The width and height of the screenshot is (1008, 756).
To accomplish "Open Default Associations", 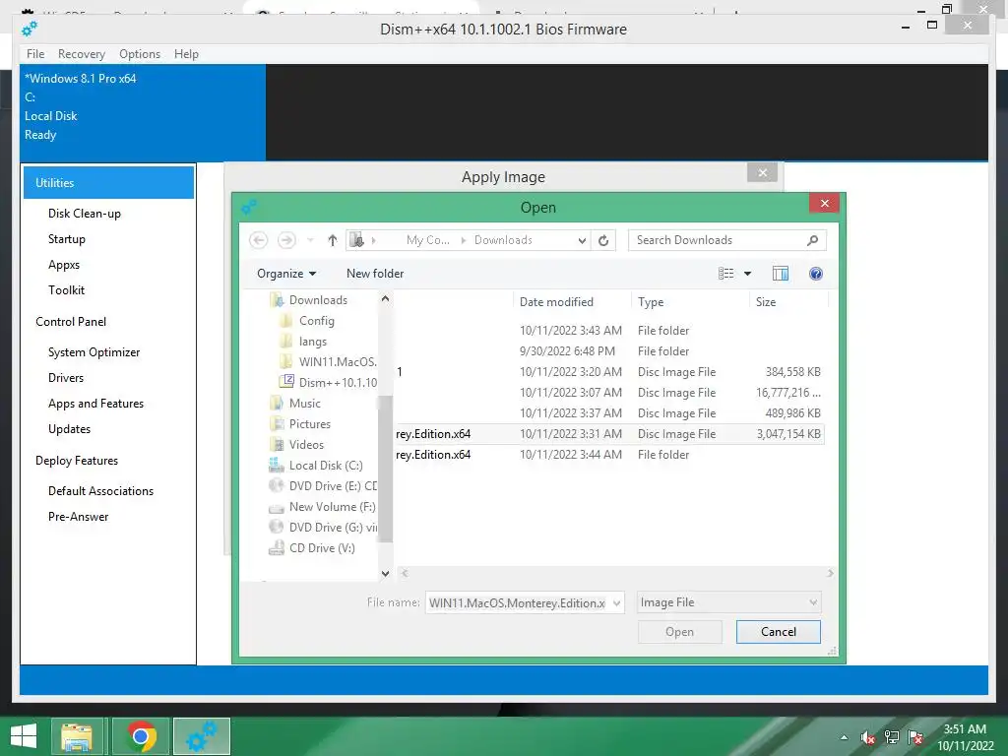I will (x=100, y=491).
